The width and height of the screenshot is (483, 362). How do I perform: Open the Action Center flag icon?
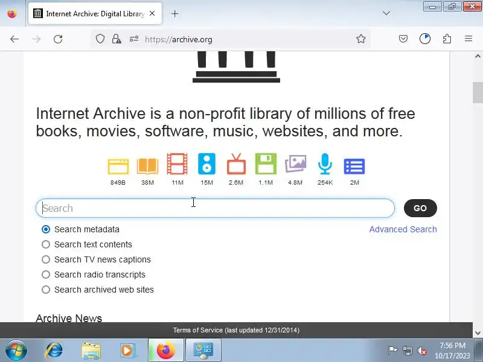coord(392,351)
